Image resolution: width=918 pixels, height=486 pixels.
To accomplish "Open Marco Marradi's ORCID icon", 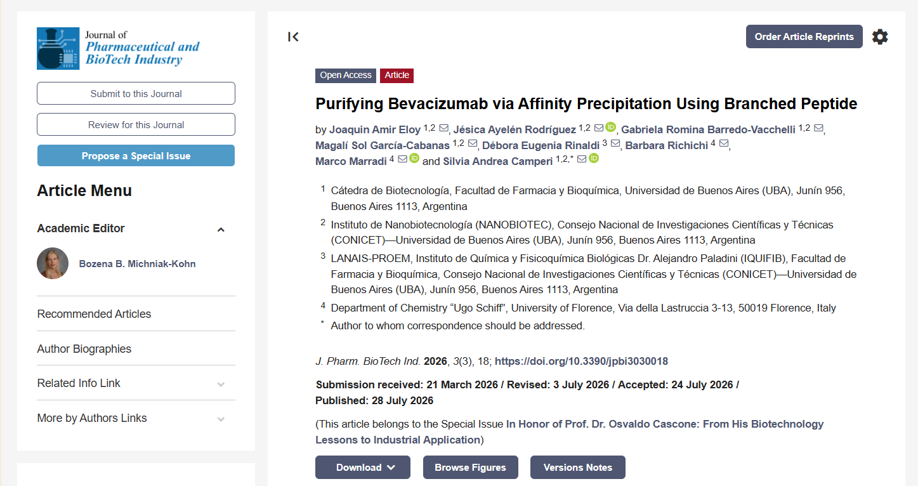I will point(414,159).
